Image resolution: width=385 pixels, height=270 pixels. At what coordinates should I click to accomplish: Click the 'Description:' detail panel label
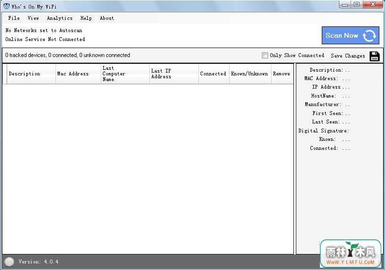point(326,70)
